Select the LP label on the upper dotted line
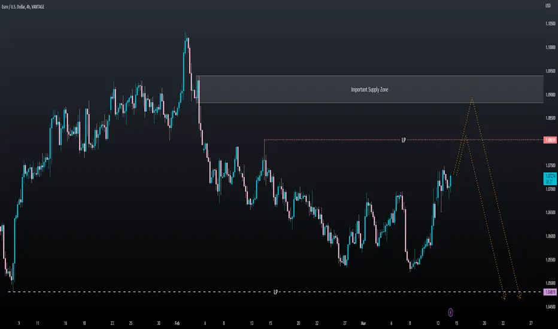 pyautogui.click(x=404, y=140)
